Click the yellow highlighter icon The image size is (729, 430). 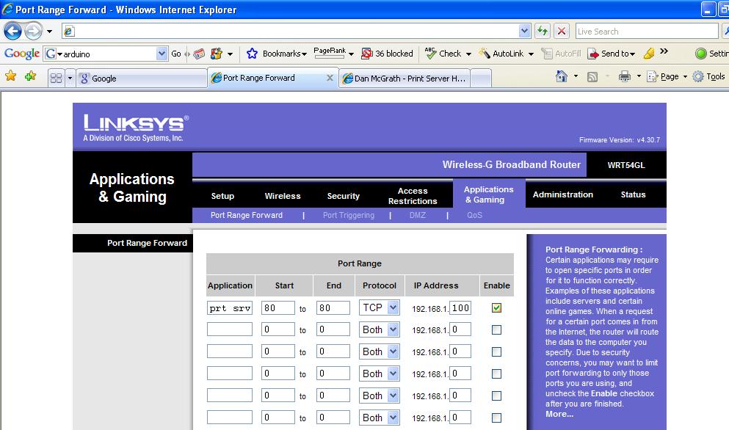pyautogui.click(x=648, y=54)
